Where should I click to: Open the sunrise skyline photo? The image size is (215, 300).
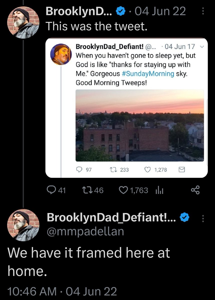(139, 125)
